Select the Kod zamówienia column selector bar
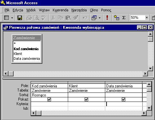 49,83
